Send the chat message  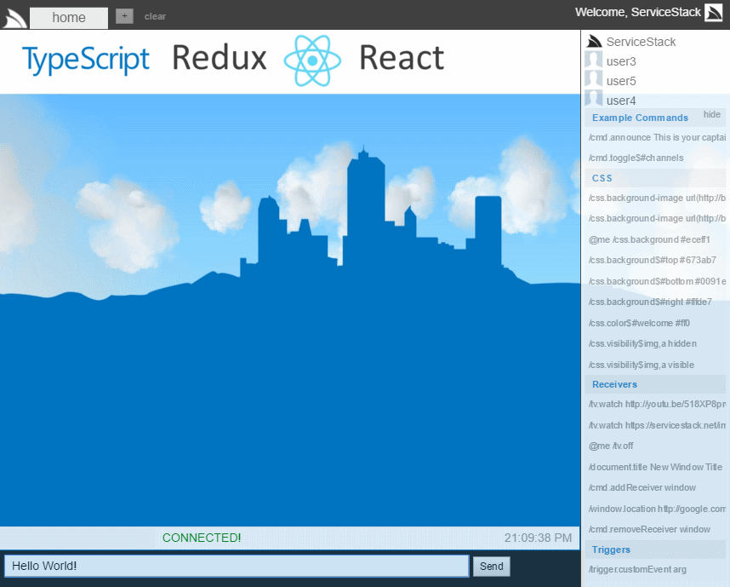[492, 566]
